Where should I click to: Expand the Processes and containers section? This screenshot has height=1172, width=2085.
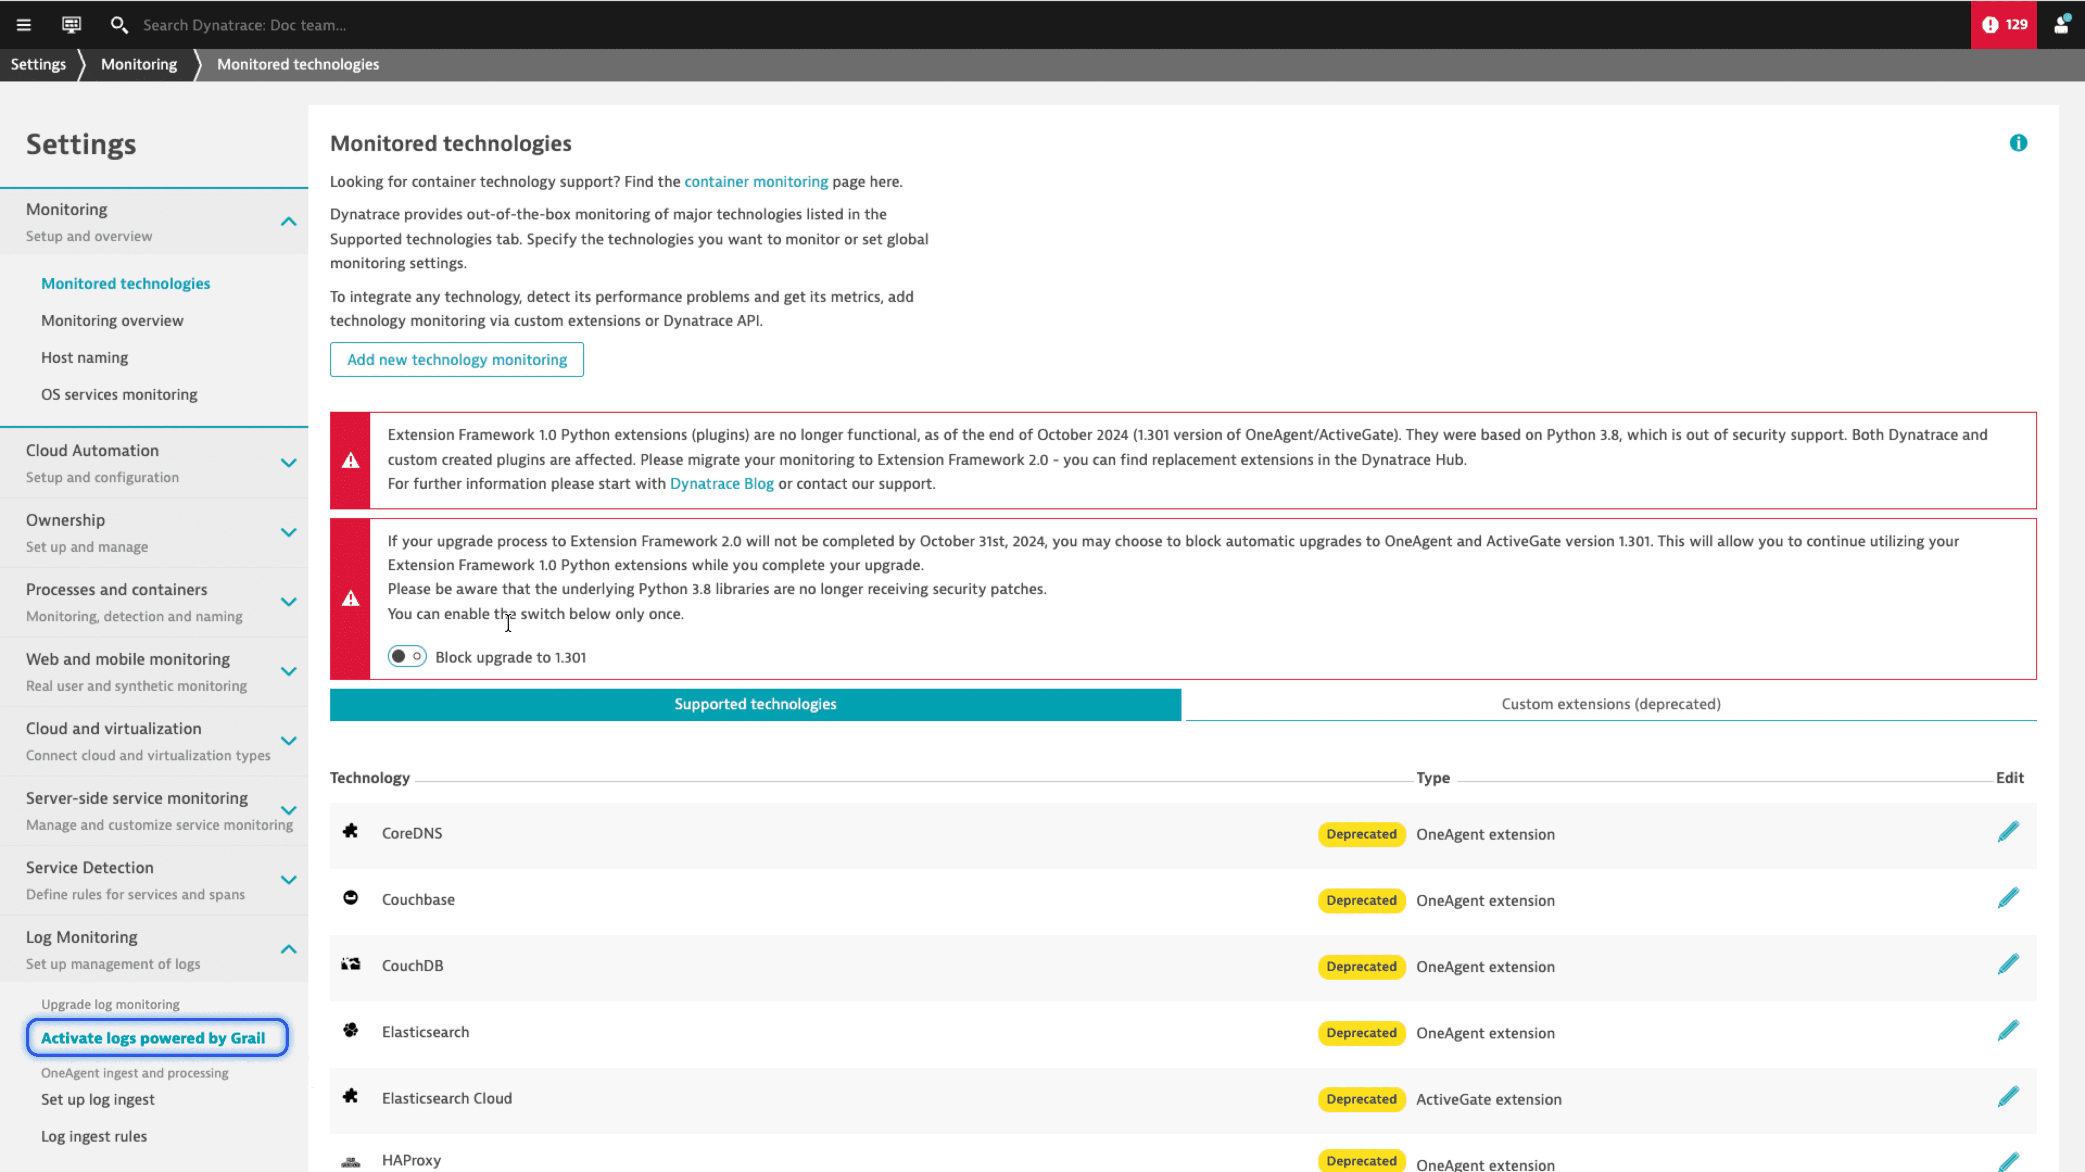288,602
